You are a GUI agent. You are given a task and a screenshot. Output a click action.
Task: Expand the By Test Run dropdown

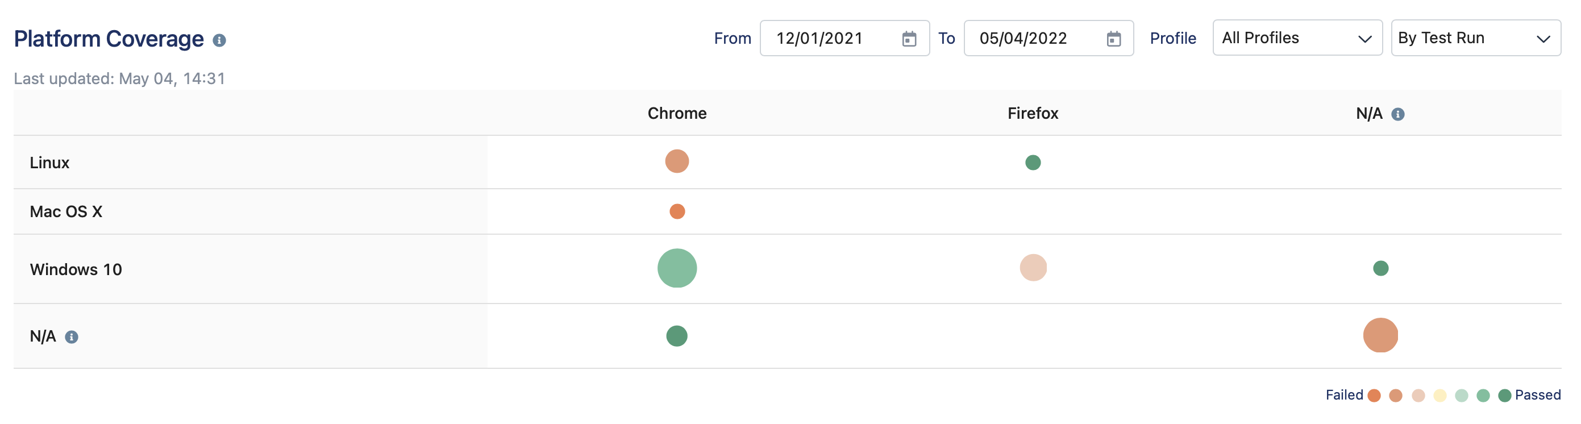click(x=1475, y=38)
